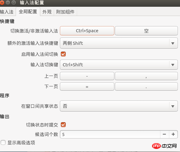
Task: Select the 附加组件 tab
Action: pos(65,12)
